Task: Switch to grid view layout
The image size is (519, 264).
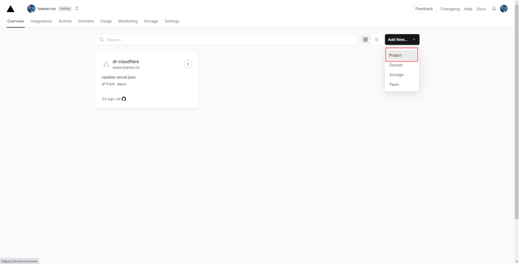Action: coord(365,40)
